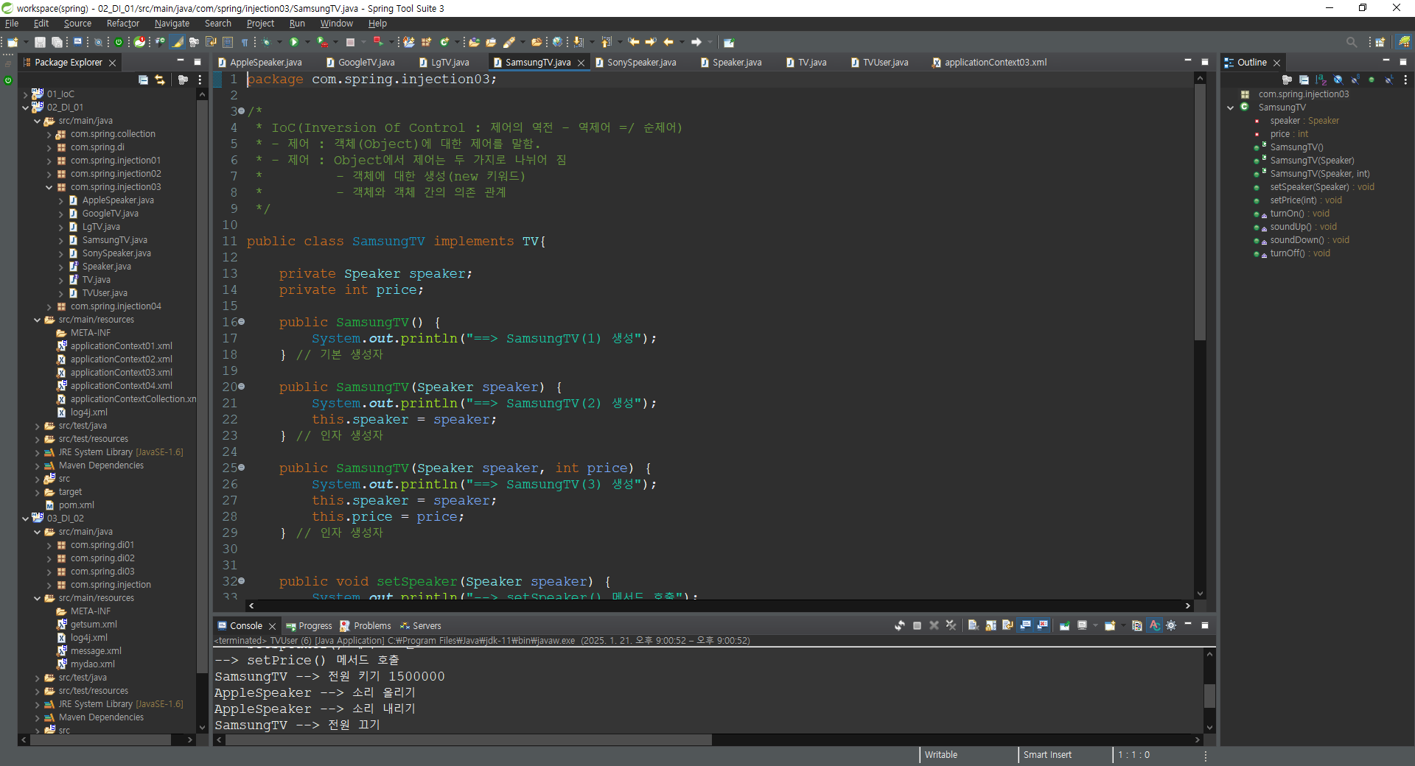1415x766 pixels.
Task: Expand com.spring.injection04 package
Action: click(x=49, y=306)
